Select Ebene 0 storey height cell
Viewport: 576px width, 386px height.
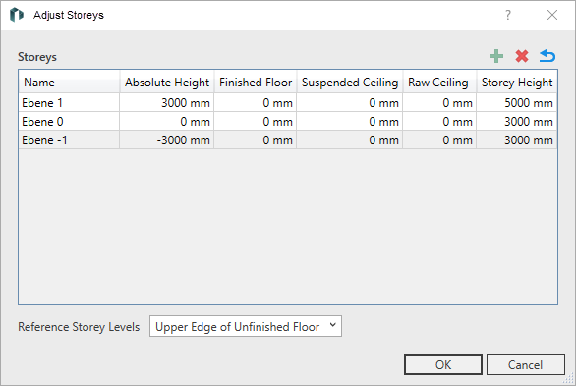[x=517, y=122]
